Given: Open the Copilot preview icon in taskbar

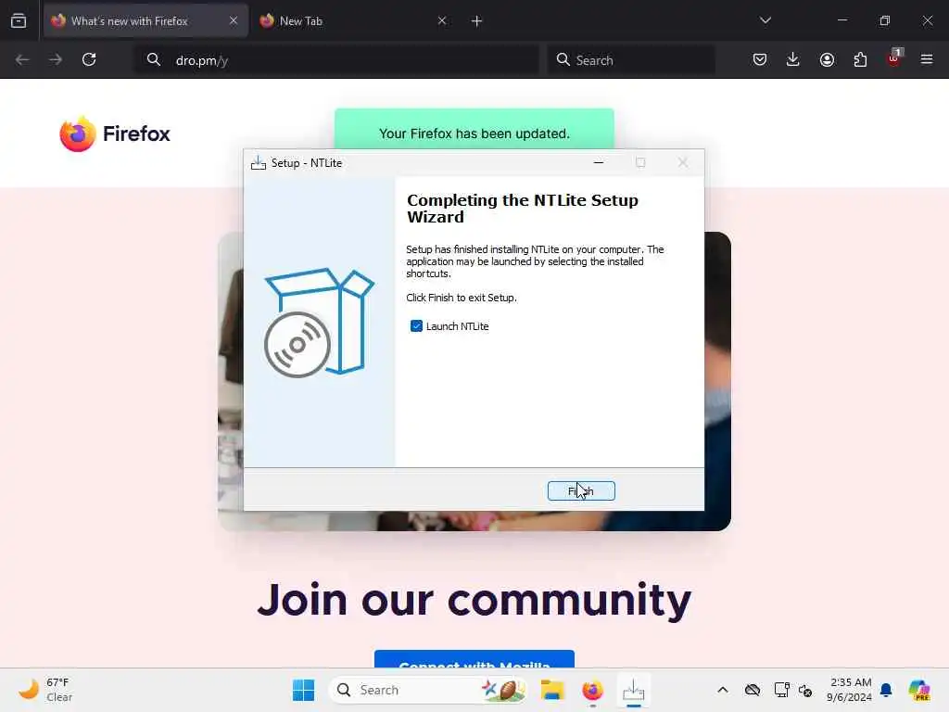Looking at the screenshot, I should [919, 690].
